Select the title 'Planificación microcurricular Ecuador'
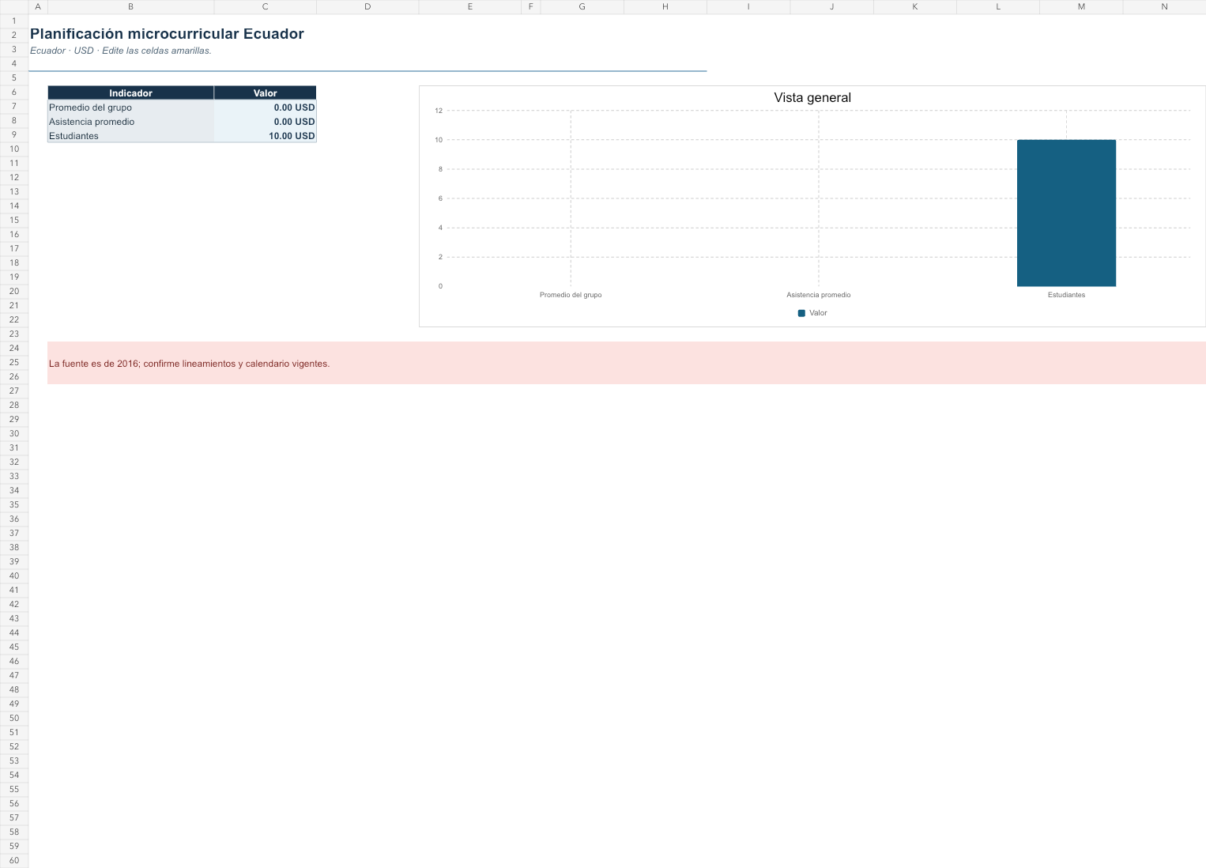 (x=167, y=34)
